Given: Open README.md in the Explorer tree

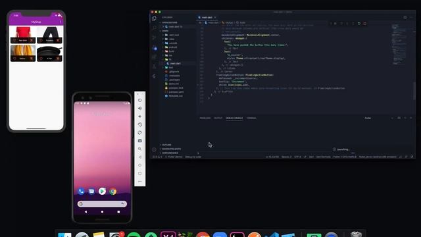Looking at the screenshot, I should pos(176,96).
